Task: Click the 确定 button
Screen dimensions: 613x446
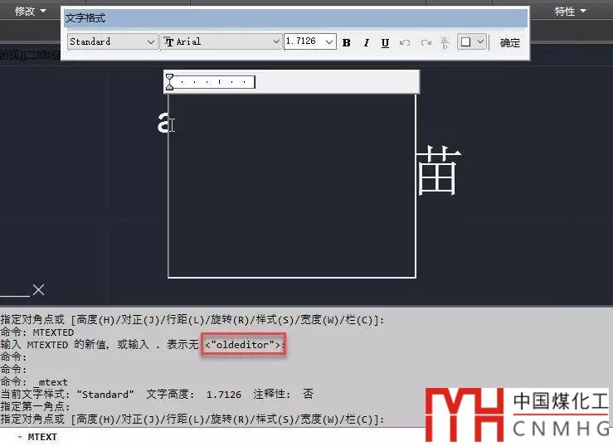Action: (510, 42)
